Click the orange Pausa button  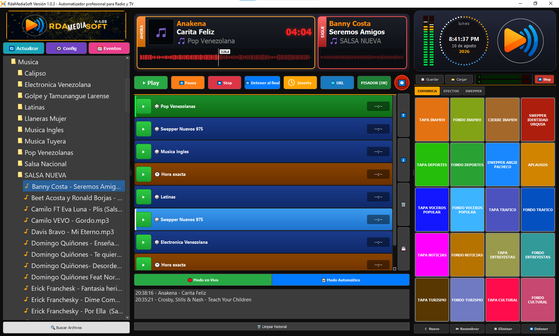188,83
